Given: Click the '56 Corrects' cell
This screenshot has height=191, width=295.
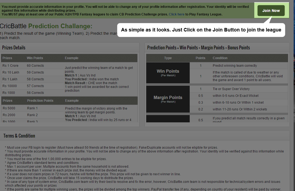Looking at the screenshot, I should click(x=35, y=93).
